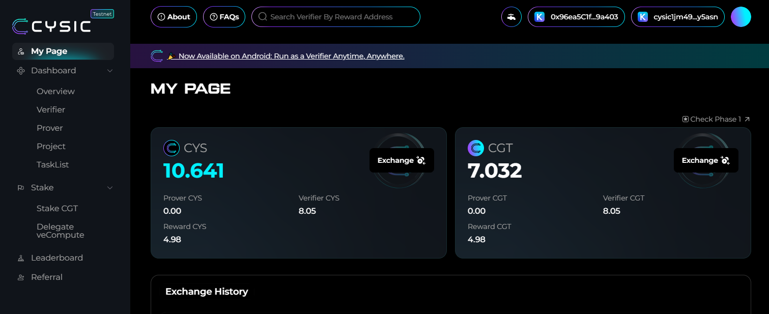Select TaskList in the sidebar menu

52,164
